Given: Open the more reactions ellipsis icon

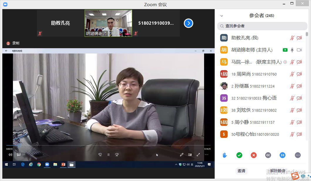Looking at the screenshot, I should [297, 155].
